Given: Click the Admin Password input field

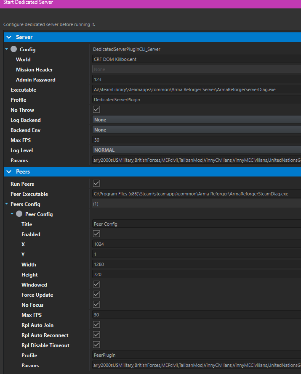Looking at the screenshot, I should point(196,79).
